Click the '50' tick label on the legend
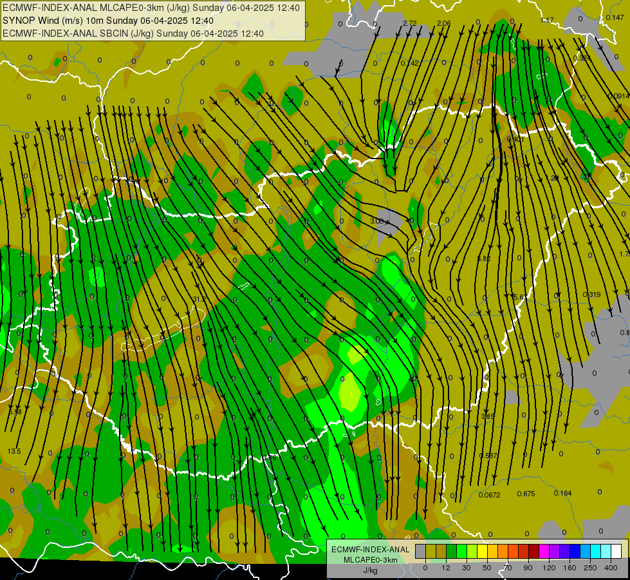The image size is (630, 580). (x=487, y=568)
